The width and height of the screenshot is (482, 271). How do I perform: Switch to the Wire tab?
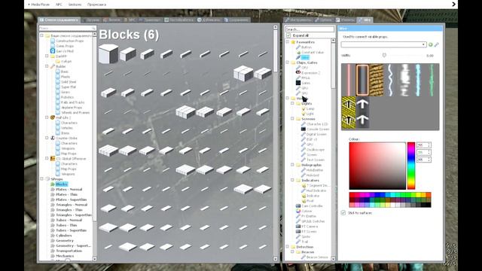[x=365, y=20]
